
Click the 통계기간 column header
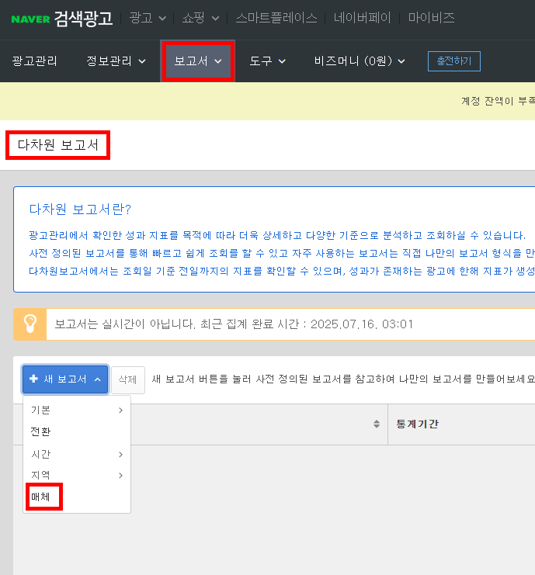point(417,424)
